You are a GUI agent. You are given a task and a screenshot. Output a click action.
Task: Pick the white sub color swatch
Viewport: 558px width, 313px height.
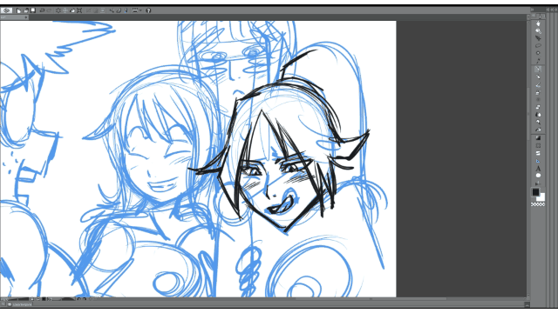tap(541, 197)
